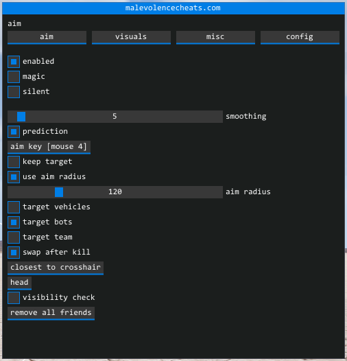Check the keep target option
This screenshot has width=347, height=361.
click(x=14, y=162)
